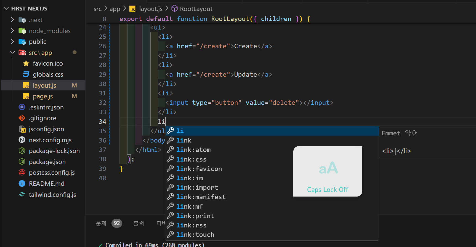Click the public folder globe icon
The width and height of the screenshot is (476, 247).
(22, 42)
